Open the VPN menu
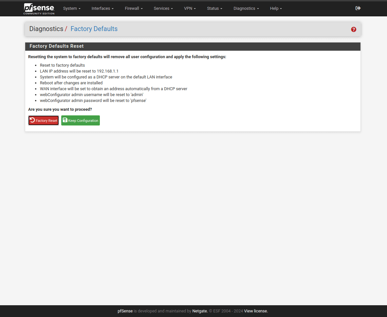Screen dimensions: 387x317 pos(190,8)
